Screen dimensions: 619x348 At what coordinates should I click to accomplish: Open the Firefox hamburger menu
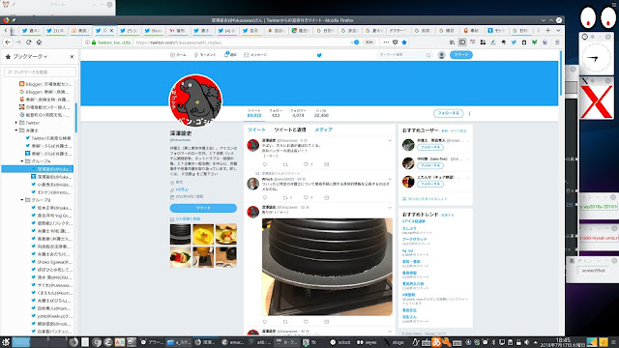557,43
